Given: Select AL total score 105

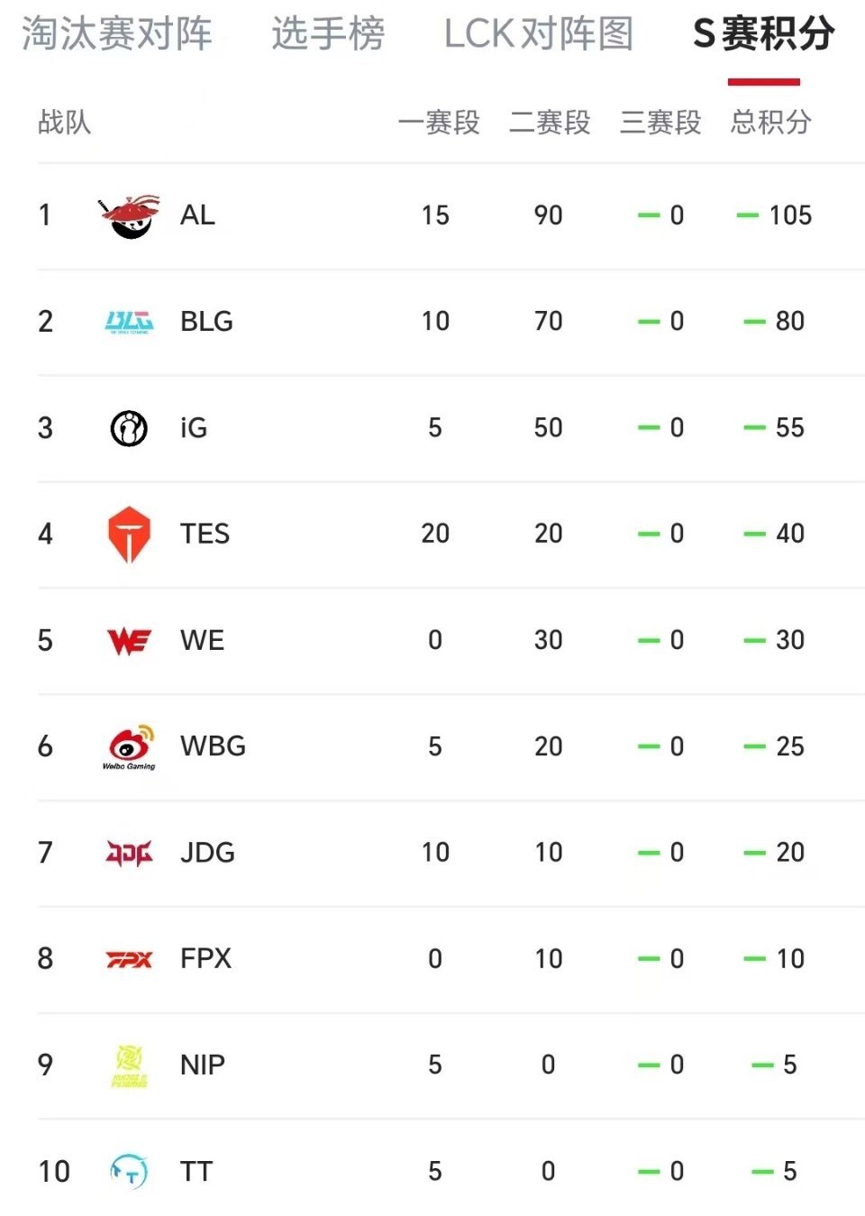Looking at the screenshot, I should pos(790,215).
